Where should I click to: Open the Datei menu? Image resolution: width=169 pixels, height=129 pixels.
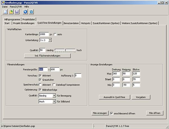tap(5, 6)
